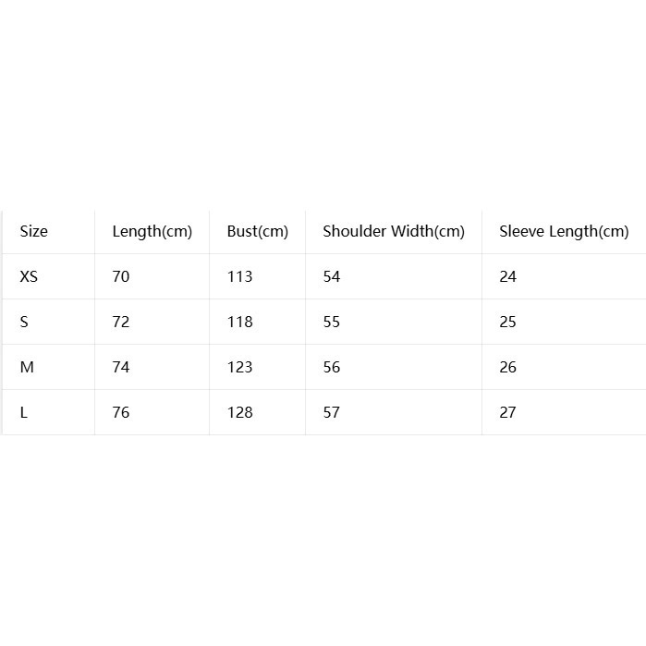Click the sleeve length value 27
646x646 pixels.
click(507, 412)
